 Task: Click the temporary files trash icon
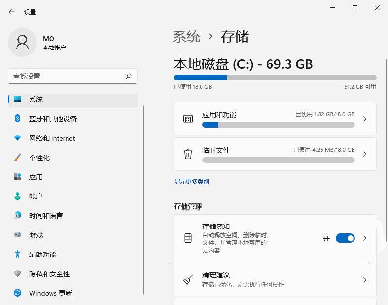[x=188, y=154]
